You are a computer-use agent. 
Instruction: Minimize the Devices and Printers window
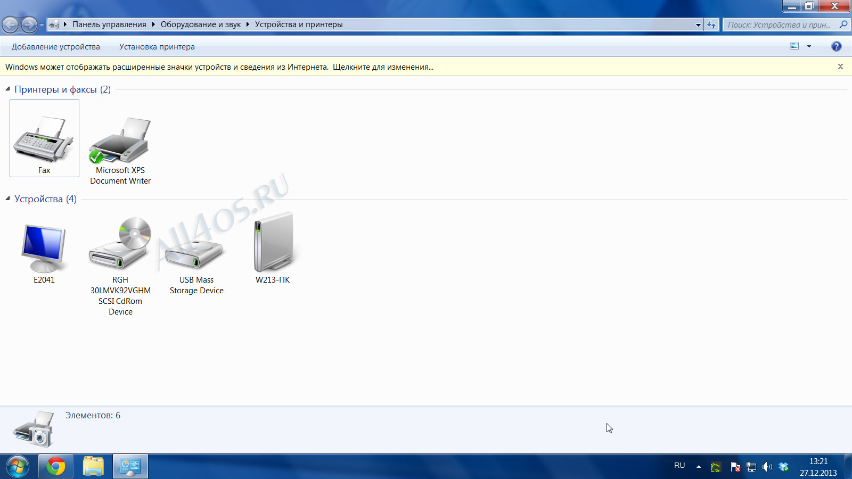pos(792,6)
